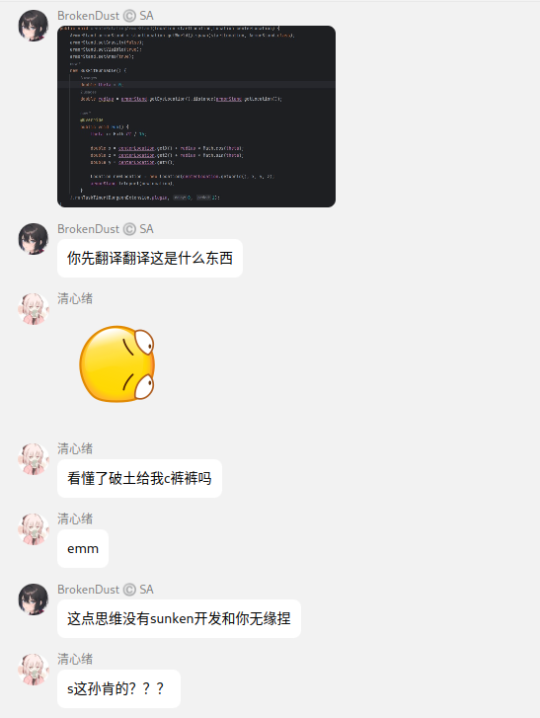The image size is (540, 718).
Task: Click BrokenDust's avatar beside the code image
Action: (33, 26)
